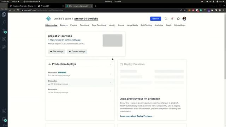The image size is (226, 127).
Task: Switch to the Plugins tab
Action: point(74,25)
